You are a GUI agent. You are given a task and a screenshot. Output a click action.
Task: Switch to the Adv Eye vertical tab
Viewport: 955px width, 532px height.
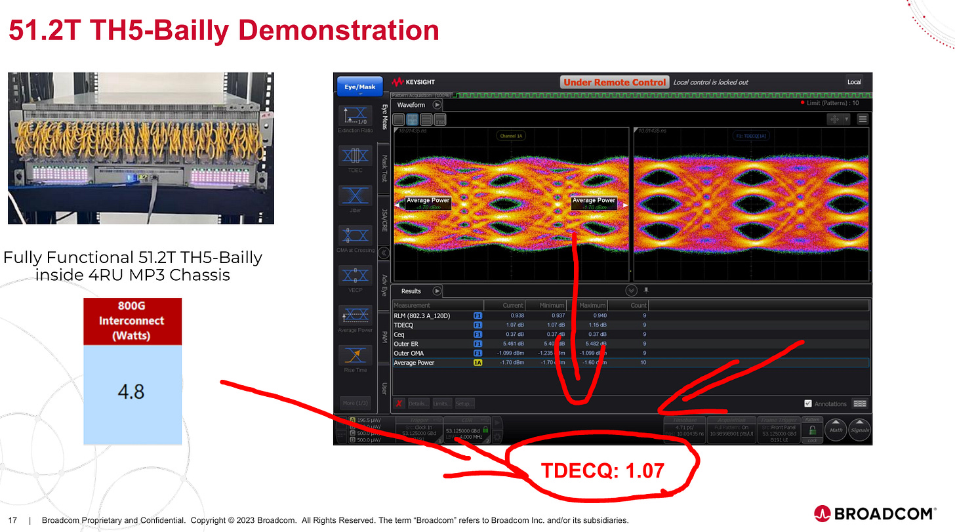click(384, 285)
